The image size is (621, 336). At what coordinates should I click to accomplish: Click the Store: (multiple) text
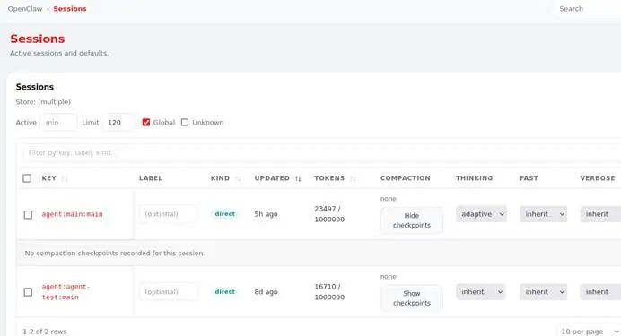pos(43,102)
